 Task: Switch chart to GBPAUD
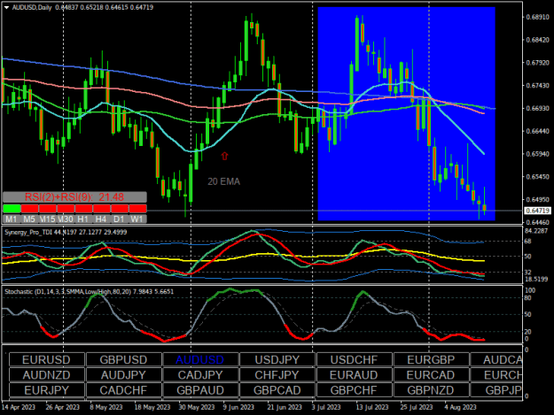200,390
